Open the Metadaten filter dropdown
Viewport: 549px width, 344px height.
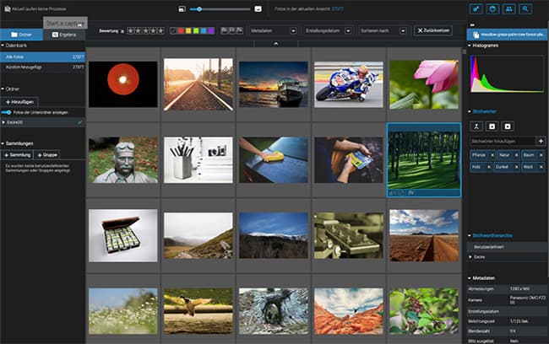pyautogui.click(x=273, y=30)
